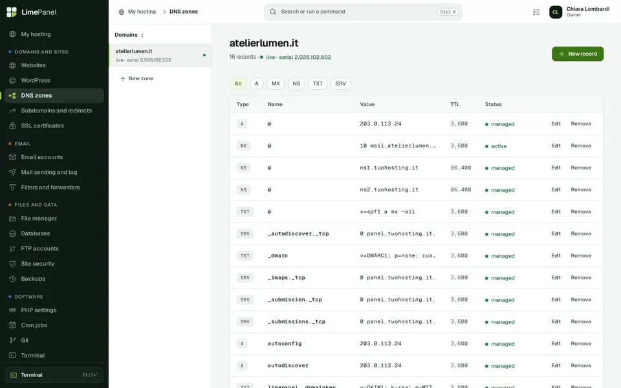Click the Type column header

243,105
